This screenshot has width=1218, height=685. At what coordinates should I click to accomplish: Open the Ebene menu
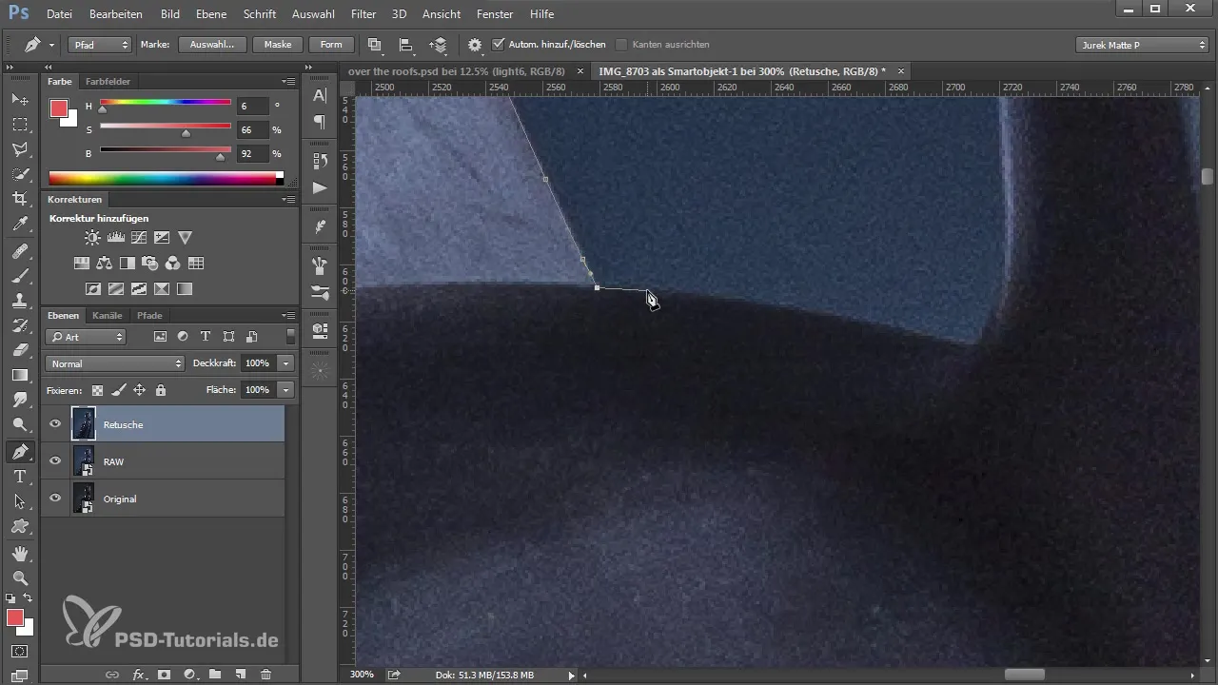(213, 14)
